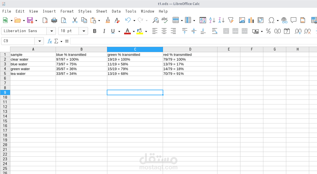Align text right
This screenshot has height=174, width=317.
[x=173, y=31]
